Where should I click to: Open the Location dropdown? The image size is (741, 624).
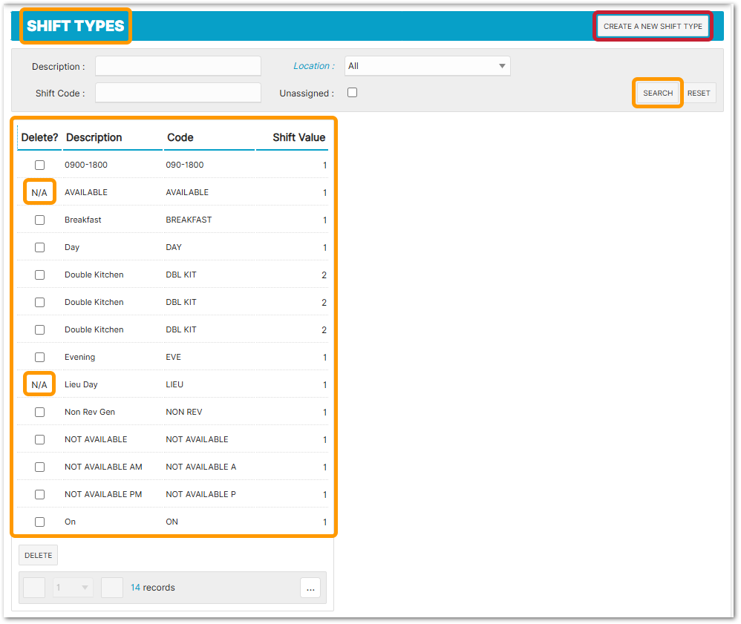[427, 66]
